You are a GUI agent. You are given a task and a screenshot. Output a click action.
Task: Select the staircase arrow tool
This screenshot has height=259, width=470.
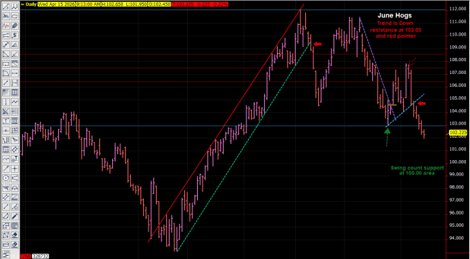(x=5, y=226)
